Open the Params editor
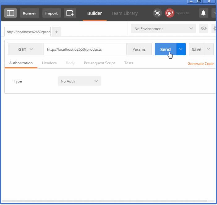This screenshot has width=217, height=205. pos(139,49)
